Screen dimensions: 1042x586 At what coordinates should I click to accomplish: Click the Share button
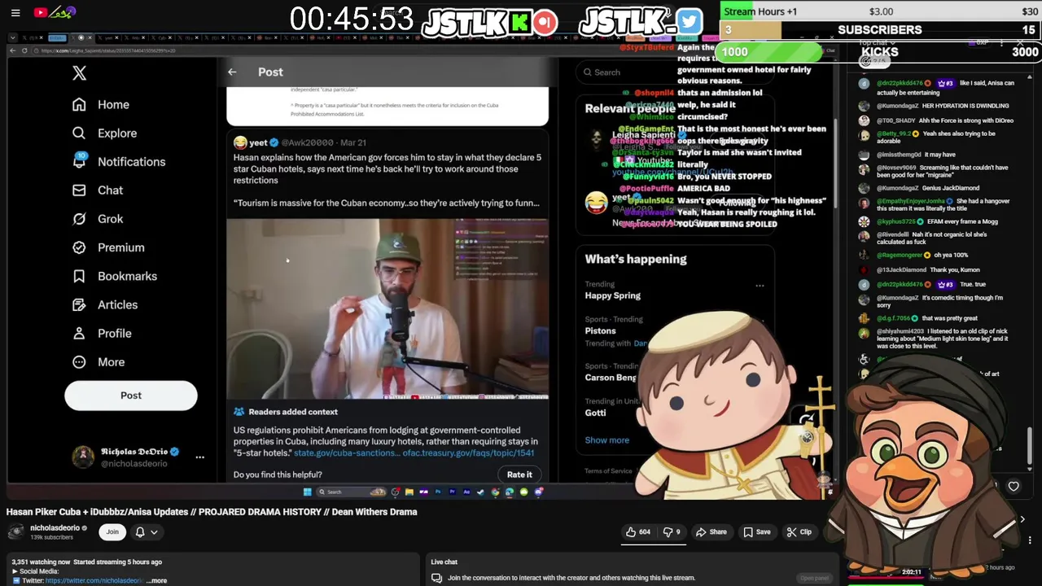711,532
